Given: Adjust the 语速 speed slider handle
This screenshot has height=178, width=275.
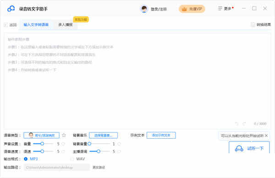Looking at the screenshot, I should [42, 151].
